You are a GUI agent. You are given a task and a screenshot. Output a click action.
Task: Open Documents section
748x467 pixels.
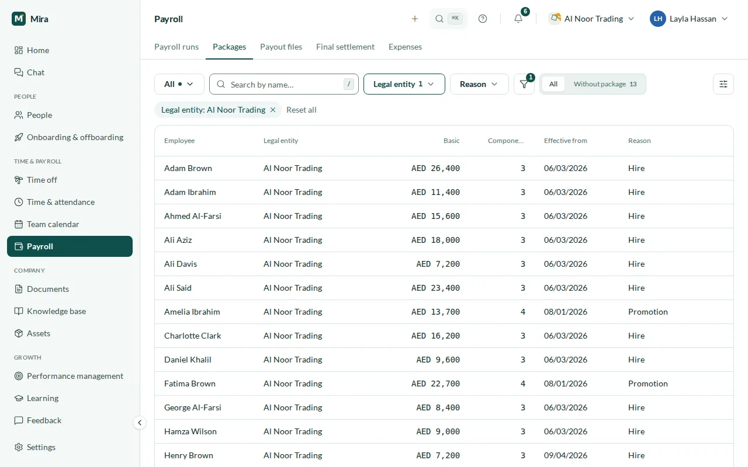click(70, 289)
